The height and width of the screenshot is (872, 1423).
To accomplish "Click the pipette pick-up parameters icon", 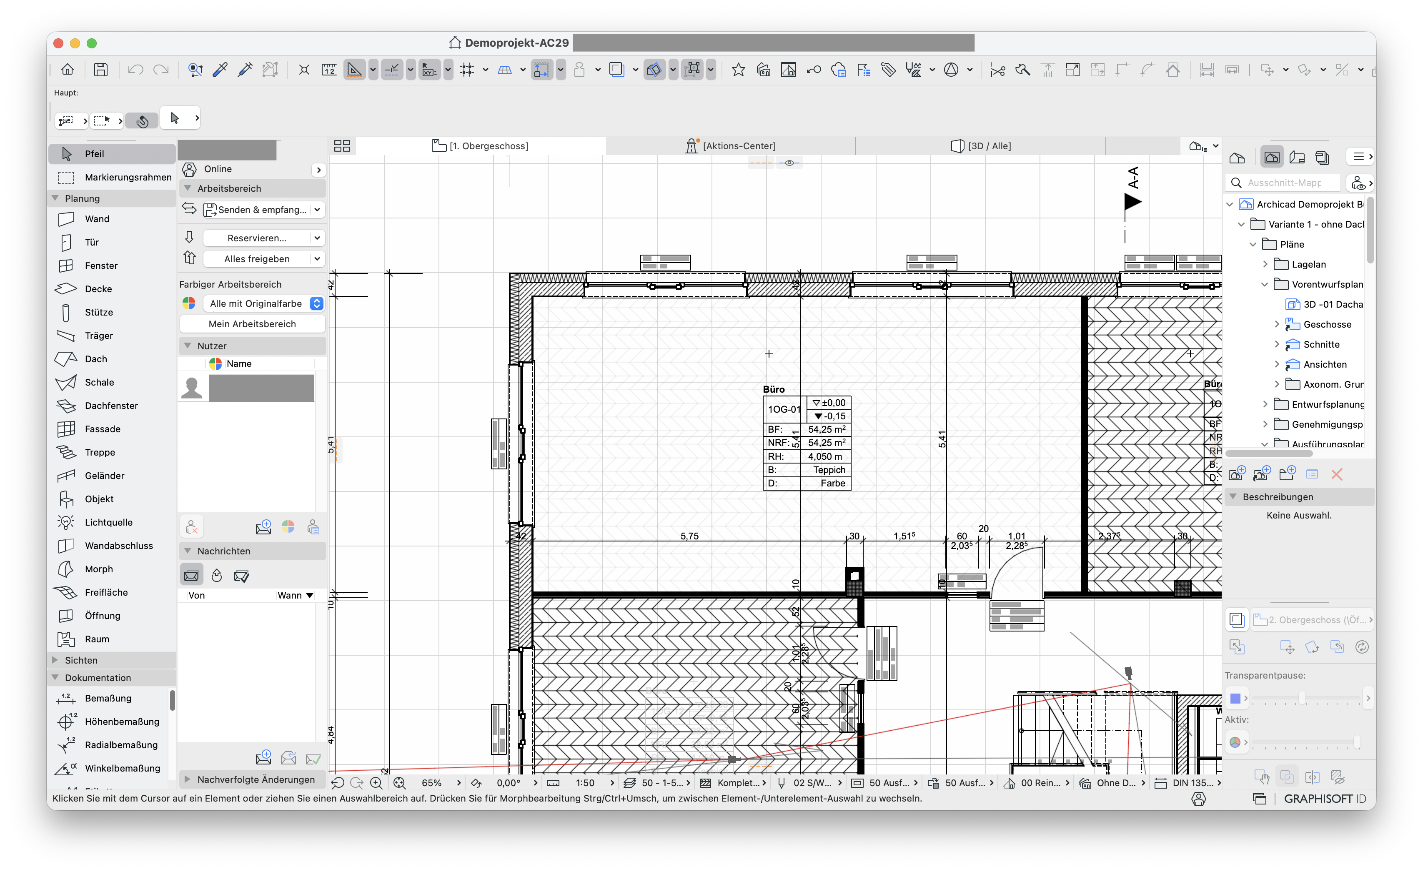I will click(220, 70).
